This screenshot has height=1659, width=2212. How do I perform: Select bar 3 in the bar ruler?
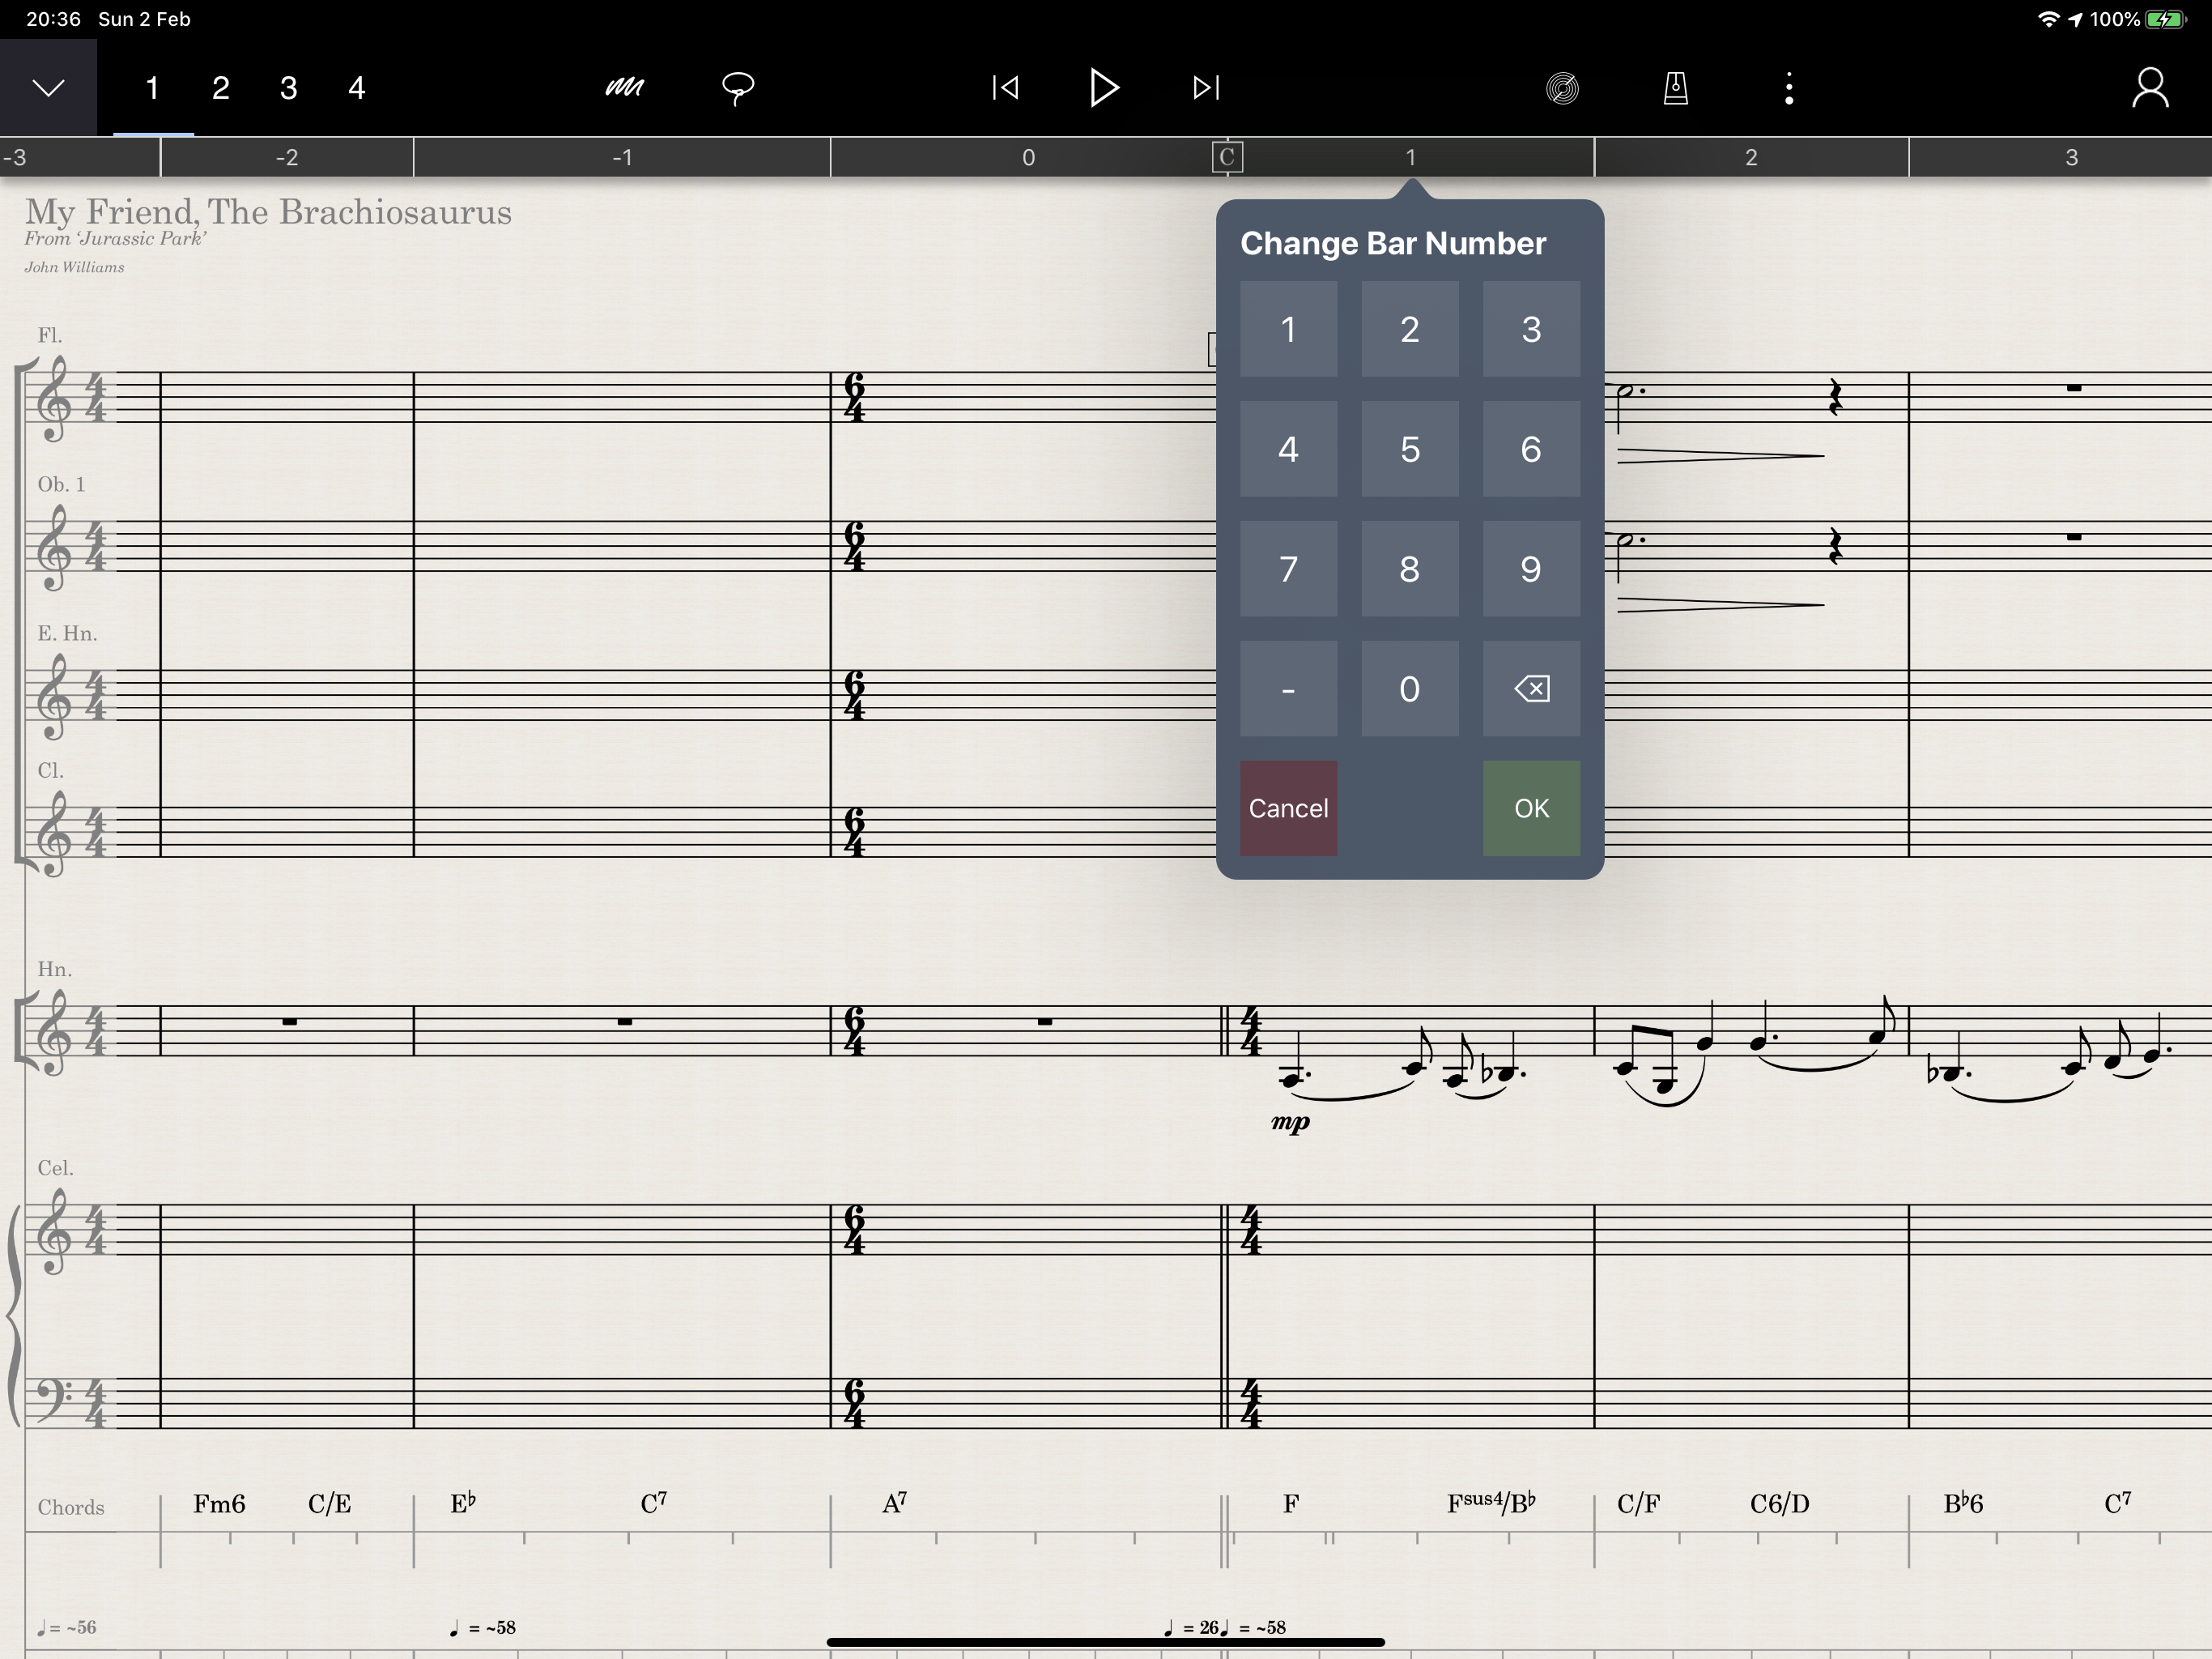point(2071,157)
